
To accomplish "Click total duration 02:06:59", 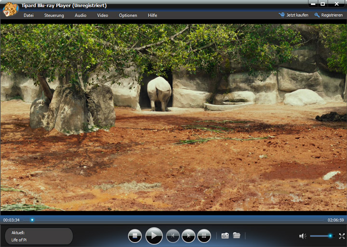I will [336, 220].
